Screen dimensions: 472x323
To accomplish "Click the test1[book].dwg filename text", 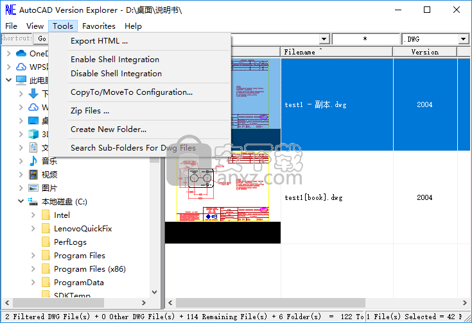I will pyautogui.click(x=313, y=197).
